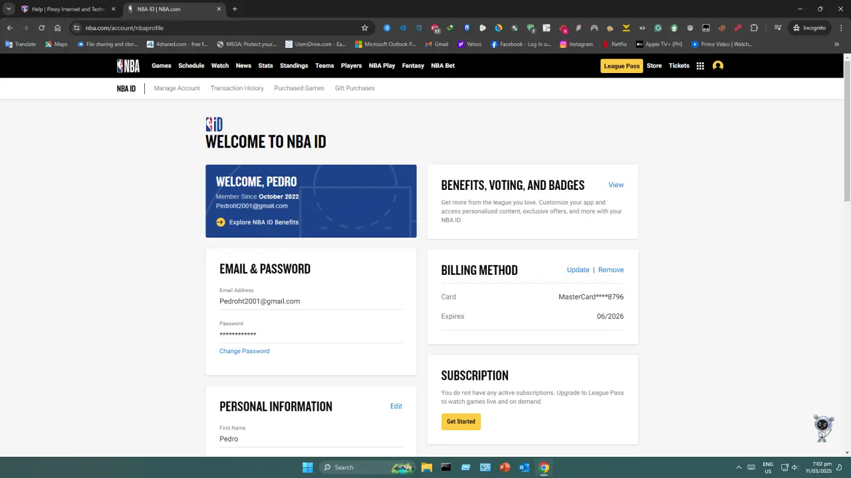851x478 pixels.
Task: Remove the billing method
Action: coord(611,270)
